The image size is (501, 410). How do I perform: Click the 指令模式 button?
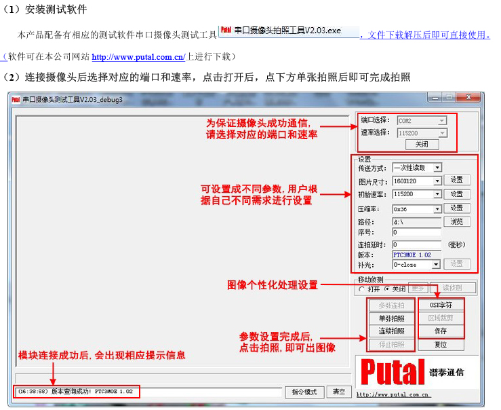[304, 392]
